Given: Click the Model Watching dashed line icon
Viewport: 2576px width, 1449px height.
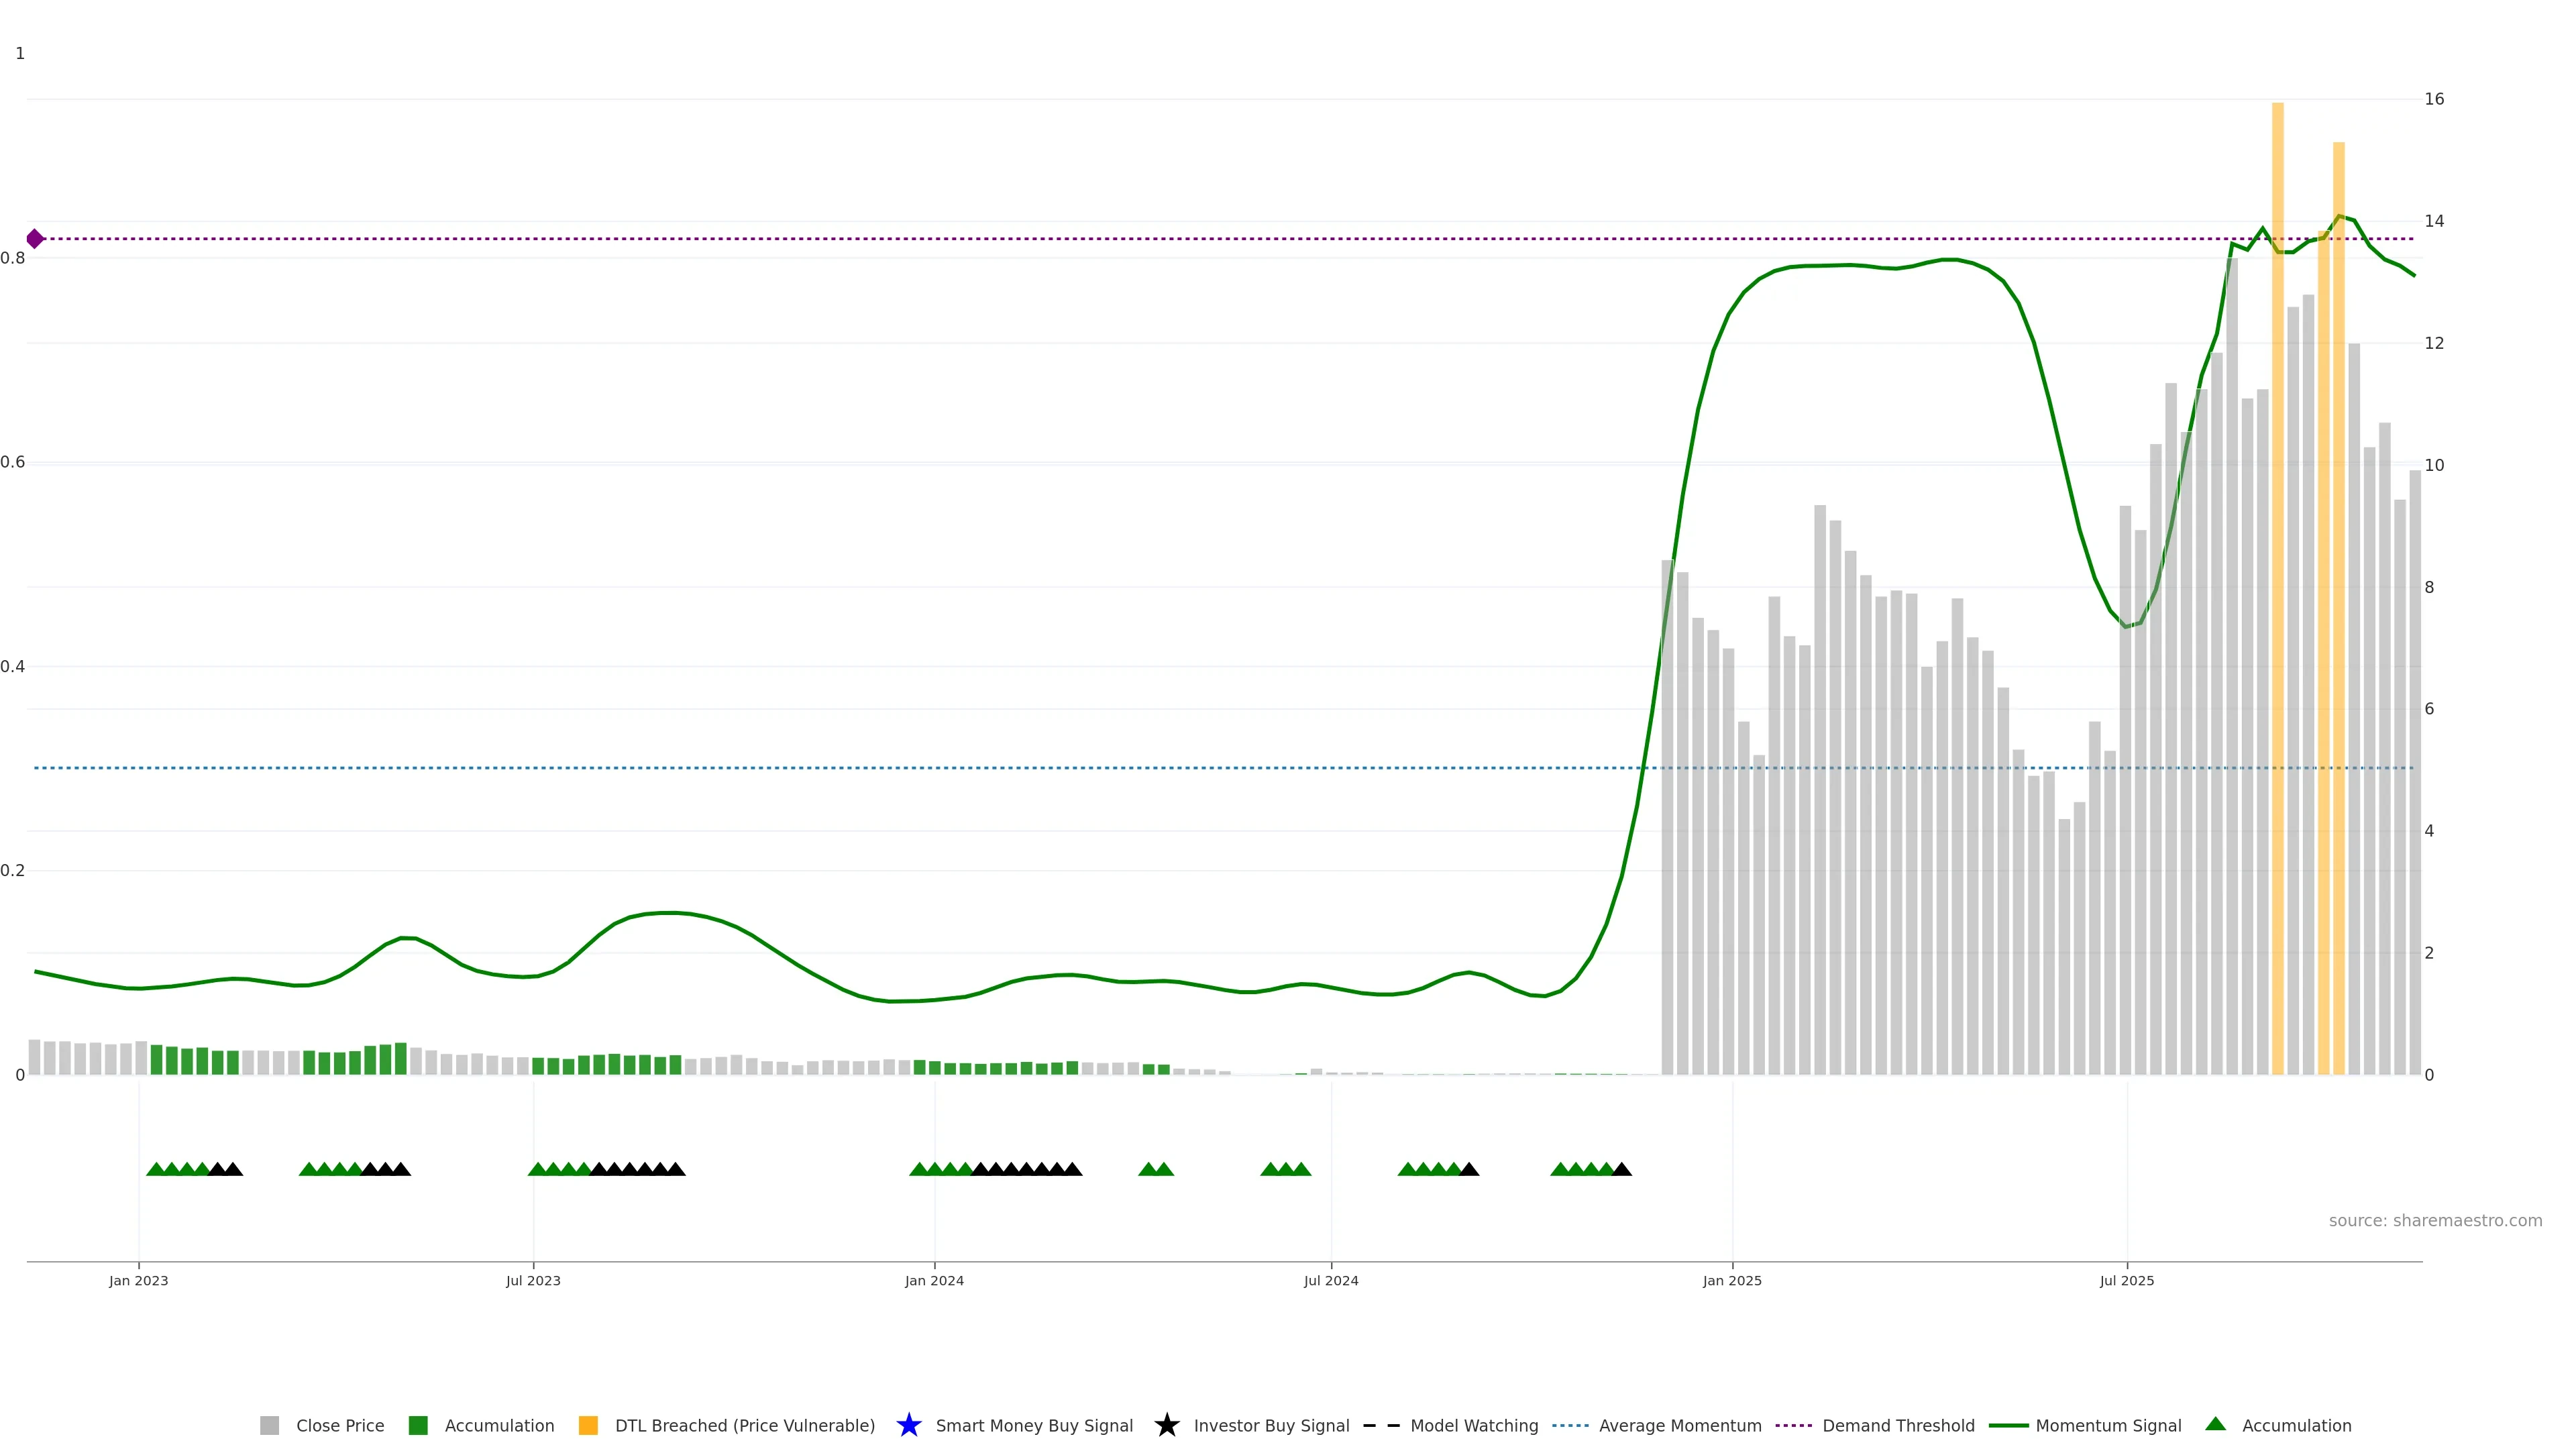Looking at the screenshot, I should click(1381, 1425).
